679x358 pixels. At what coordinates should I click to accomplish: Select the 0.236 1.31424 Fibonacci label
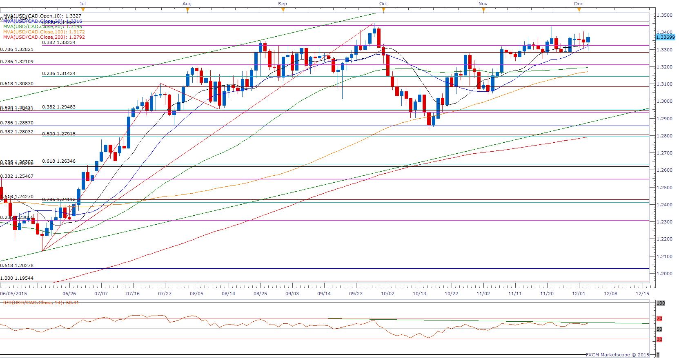(x=59, y=73)
